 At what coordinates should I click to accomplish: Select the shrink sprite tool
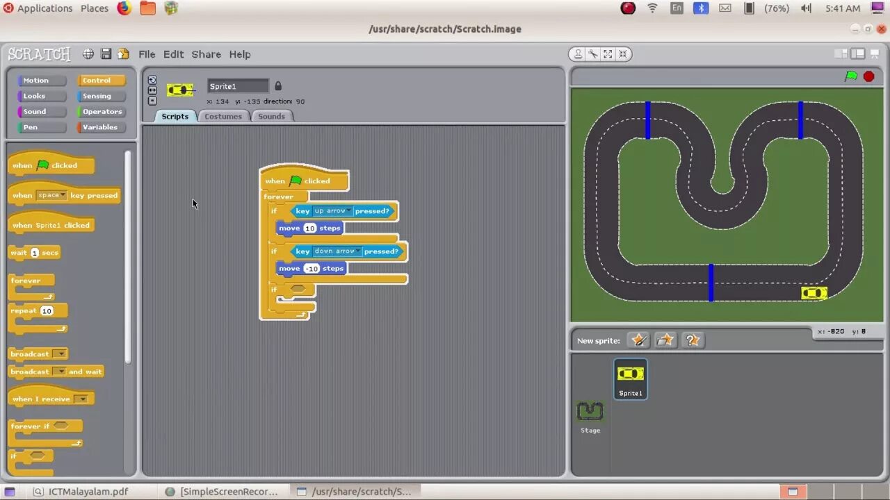(622, 54)
